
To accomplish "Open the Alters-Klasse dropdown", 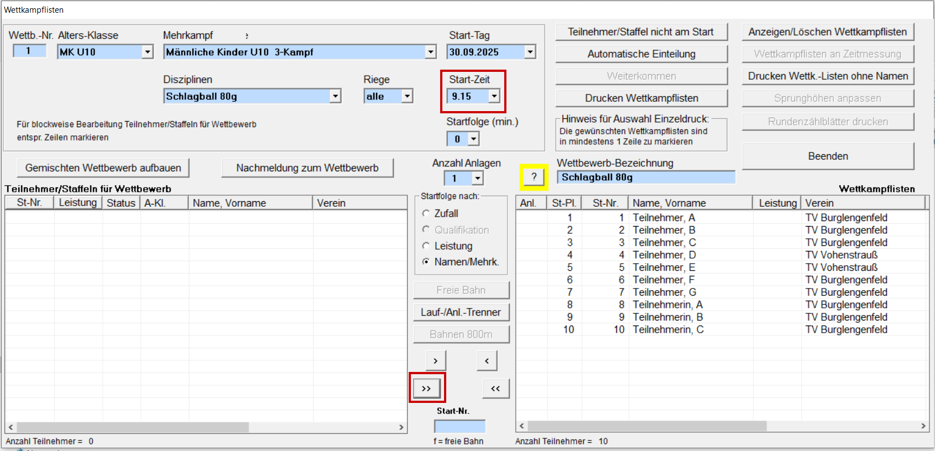I will click(x=147, y=52).
